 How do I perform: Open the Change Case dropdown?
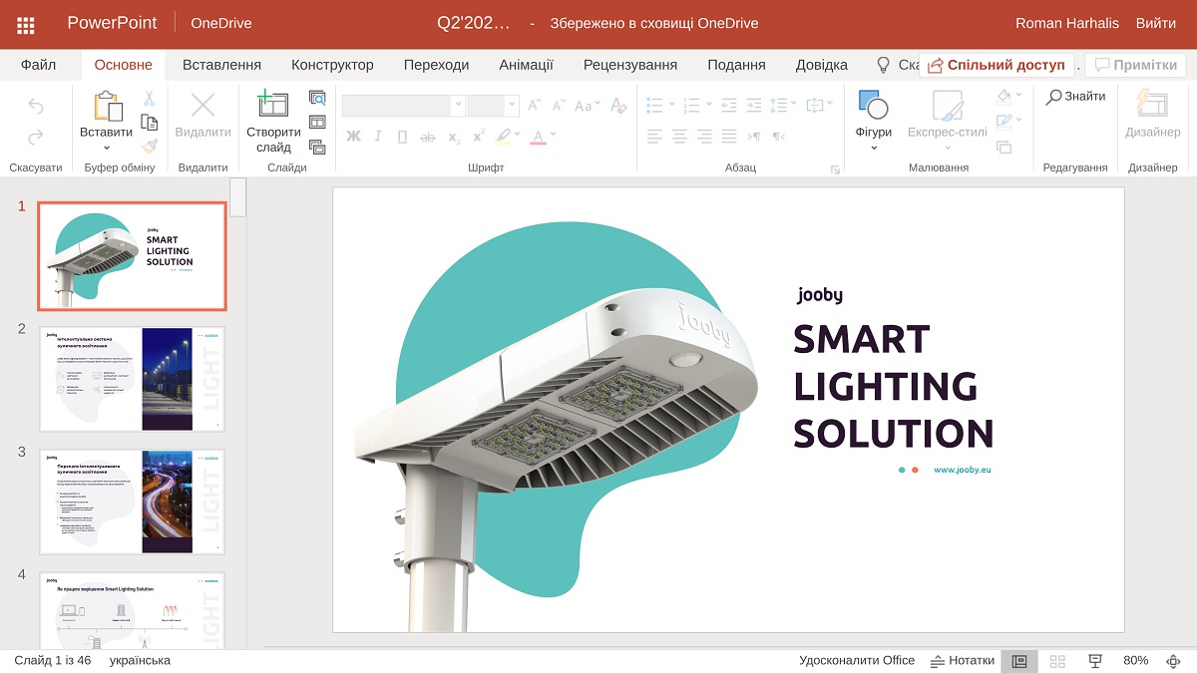(588, 105)
